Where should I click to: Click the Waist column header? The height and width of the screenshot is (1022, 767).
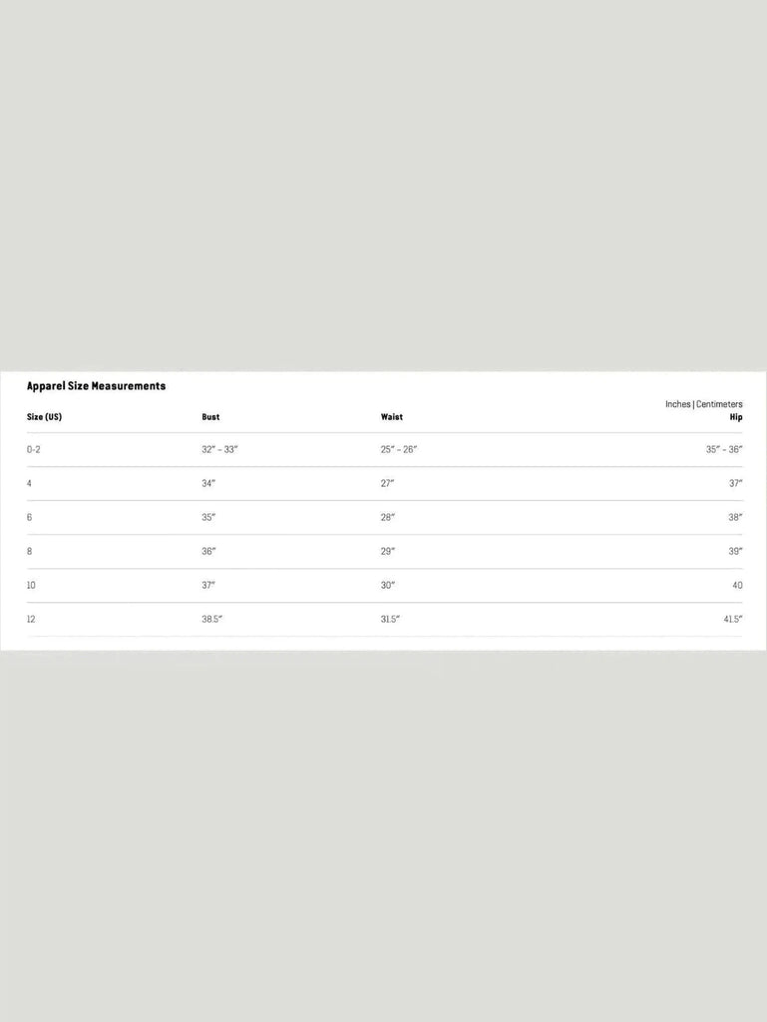391,417
